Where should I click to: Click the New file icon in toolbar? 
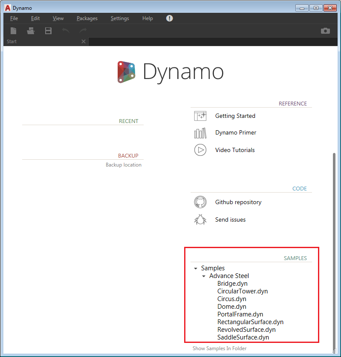point(13,31)
